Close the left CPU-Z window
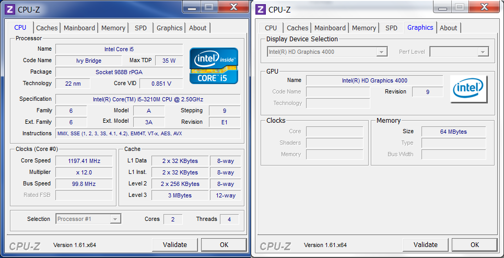This screenshot has height=258, width=504. pos(233,7)
